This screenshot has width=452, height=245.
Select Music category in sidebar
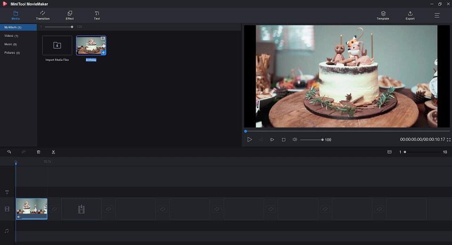pyautogui.click(x=11, y=44)
